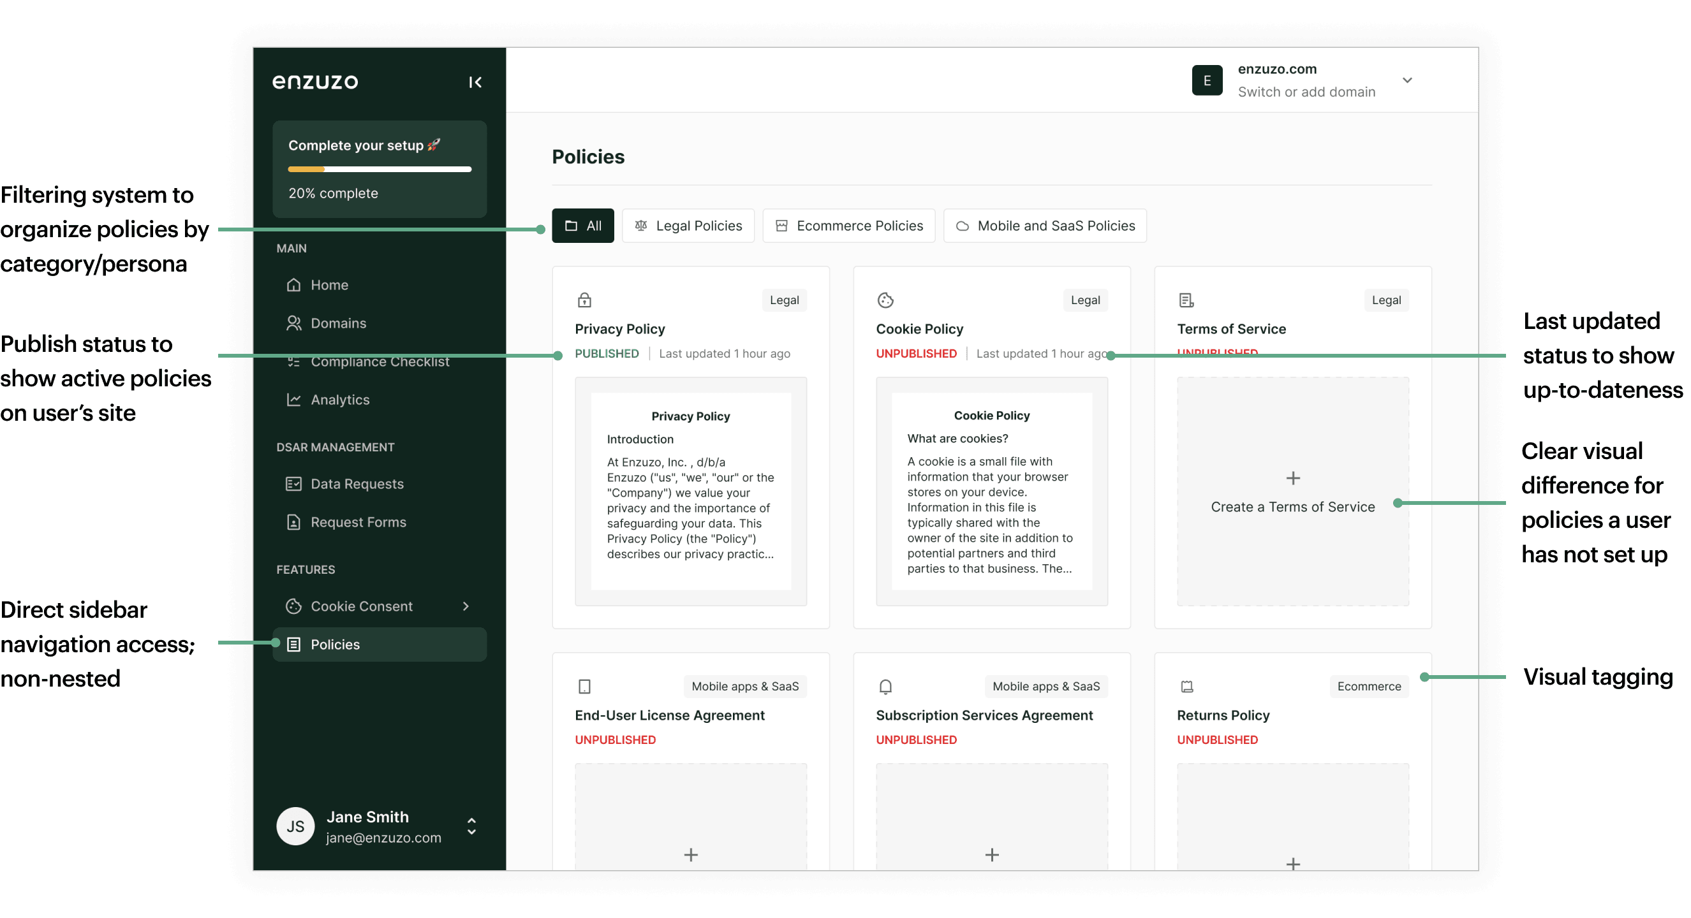Show Mobile and SaaS Policies
Image resolution: width=1691 pixels, height=918 pixels.
tap(1044, 226)
